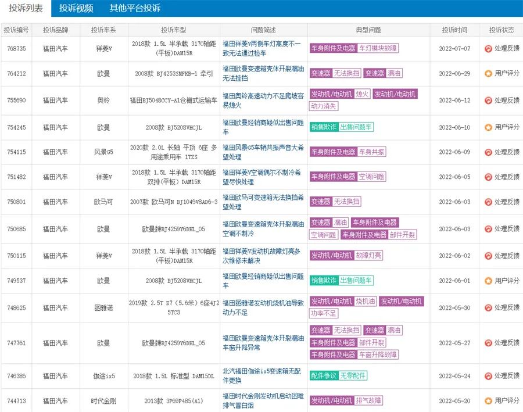The width and height of the screenshot is (523, 412).
Task: Open the 其他平台投诉 tab
Action: (135, 8)
